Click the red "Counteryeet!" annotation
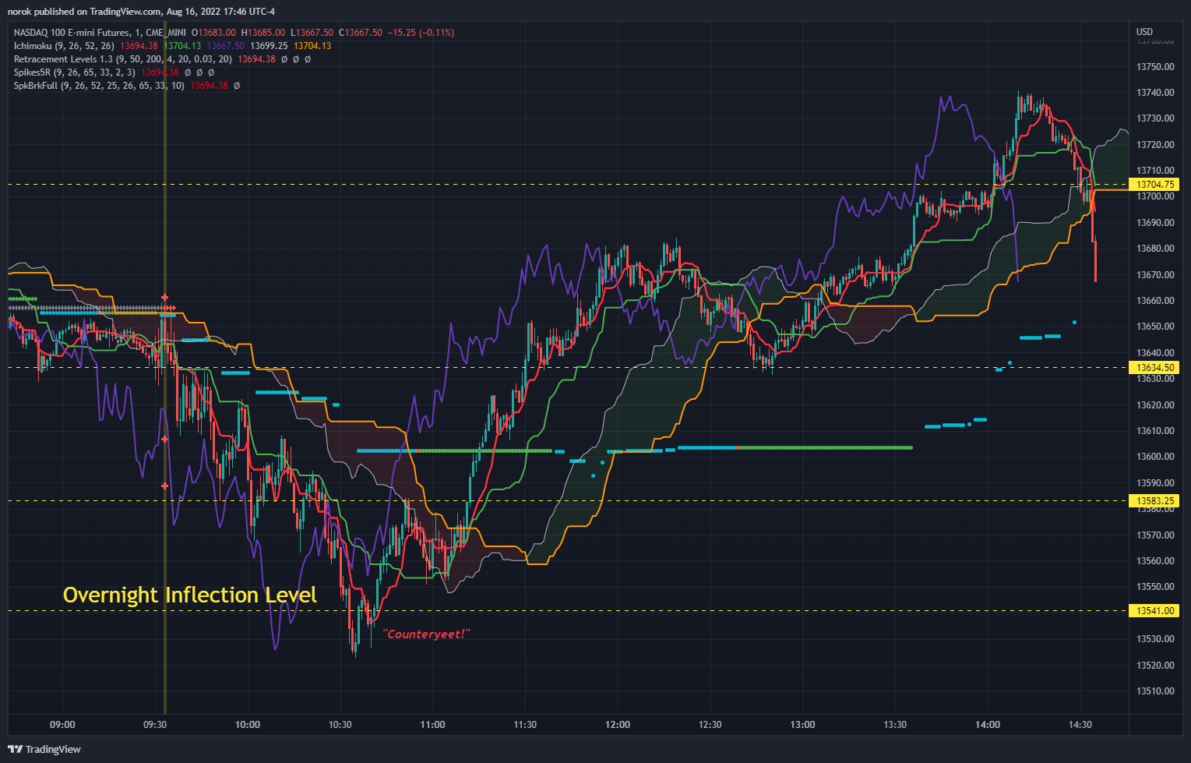This screenshot has width=1191, height=763. click(x=427, y=634)
